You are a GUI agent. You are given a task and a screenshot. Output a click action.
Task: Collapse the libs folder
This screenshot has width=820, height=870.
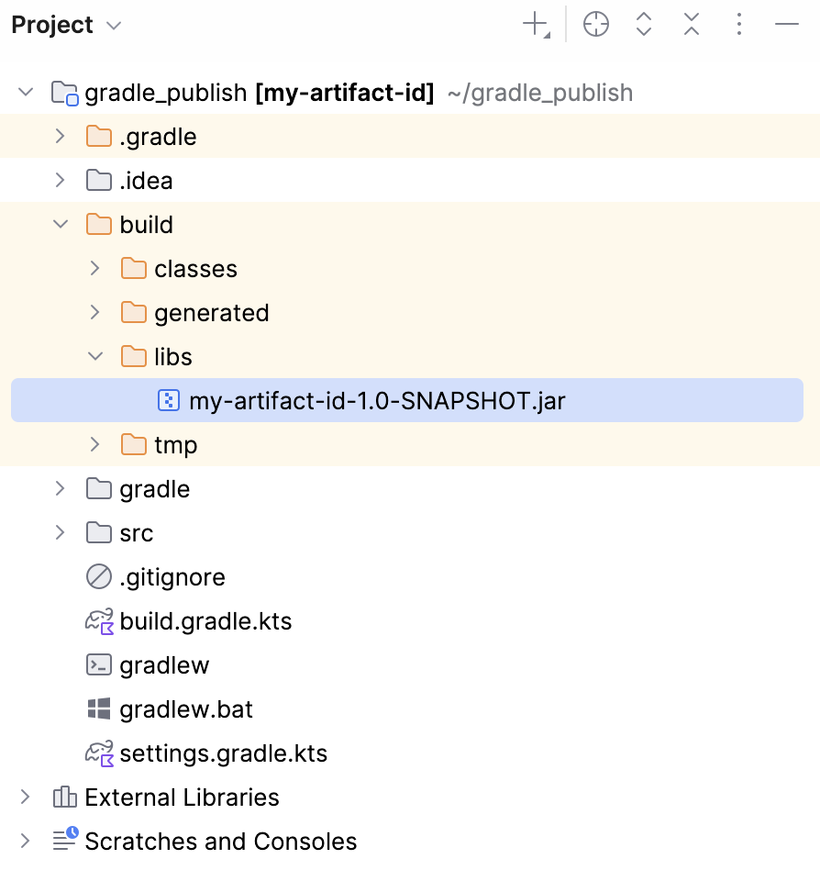[x=95, y=357]
